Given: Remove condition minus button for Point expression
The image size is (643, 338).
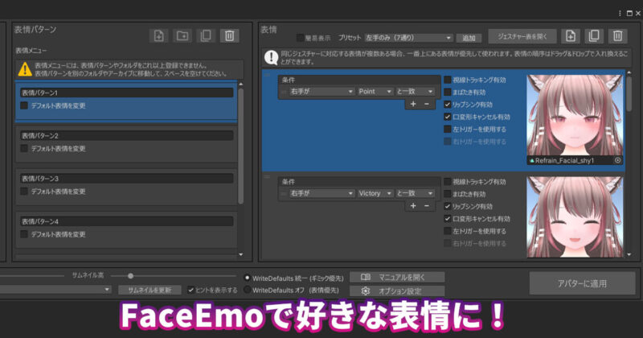Looking at the screenshot, I should (x=427, y=104).
